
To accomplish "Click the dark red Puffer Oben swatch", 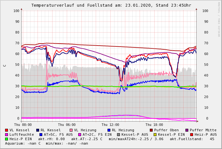I will point(151,130).
